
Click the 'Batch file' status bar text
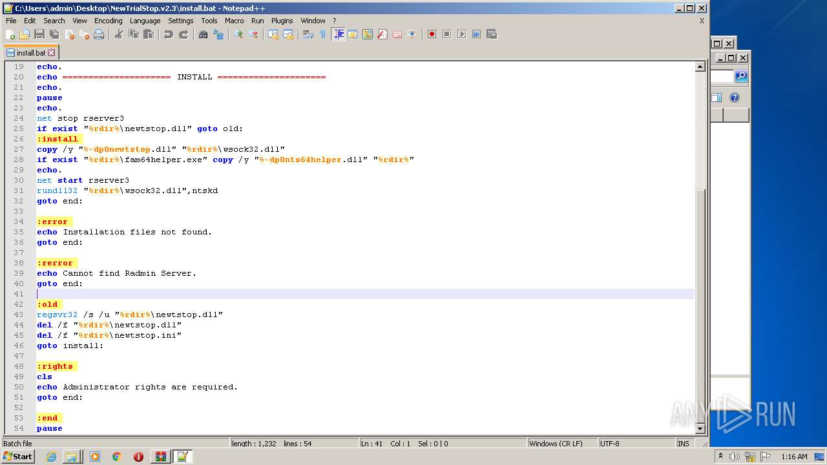(18, 444)
